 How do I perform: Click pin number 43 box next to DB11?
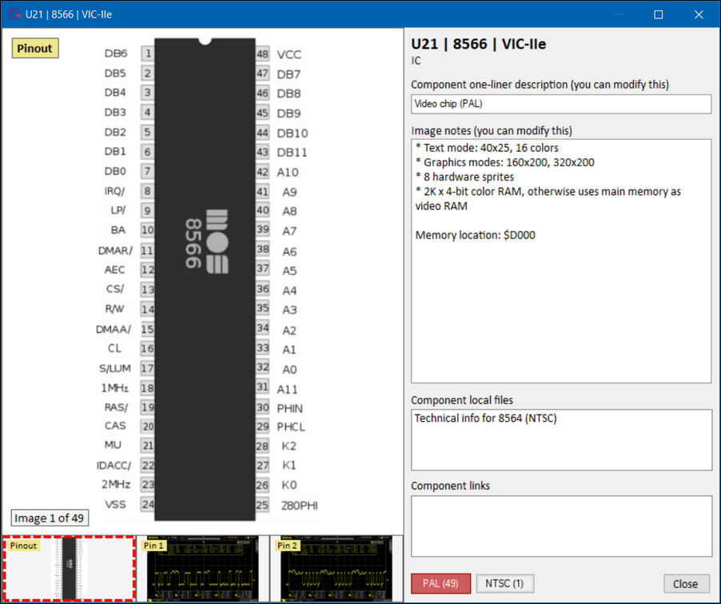[262, 152]
